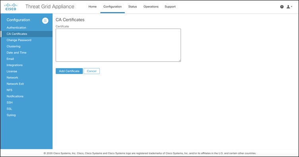Switch to the Operations tab

[151, 7]
